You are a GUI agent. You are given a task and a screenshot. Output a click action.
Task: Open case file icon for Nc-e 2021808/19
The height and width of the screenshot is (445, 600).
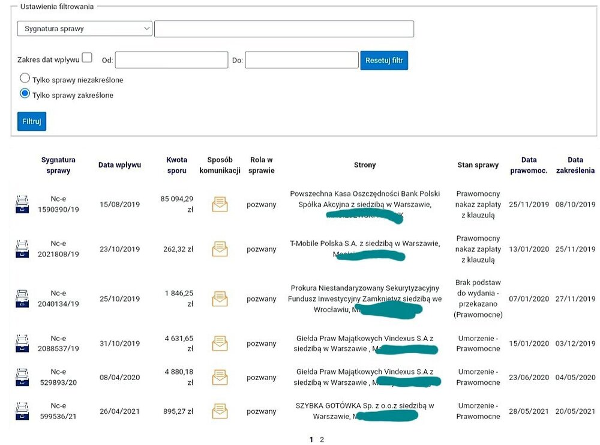[x=22, y=249]
